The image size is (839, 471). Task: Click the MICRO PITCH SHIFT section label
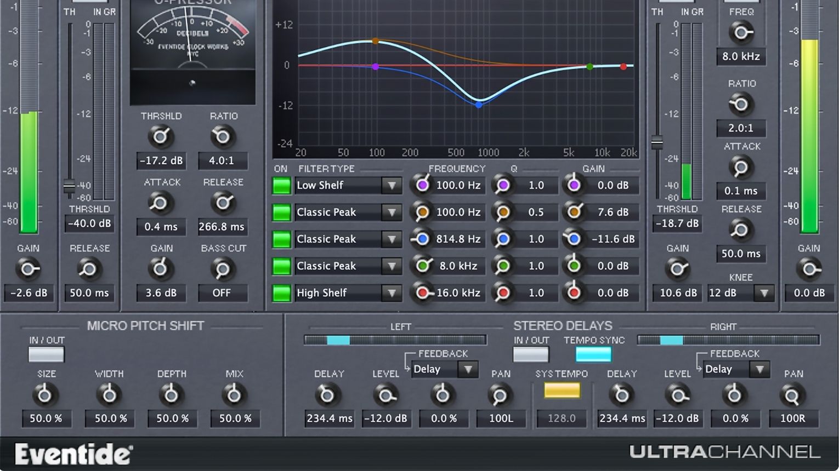(144, 325)
